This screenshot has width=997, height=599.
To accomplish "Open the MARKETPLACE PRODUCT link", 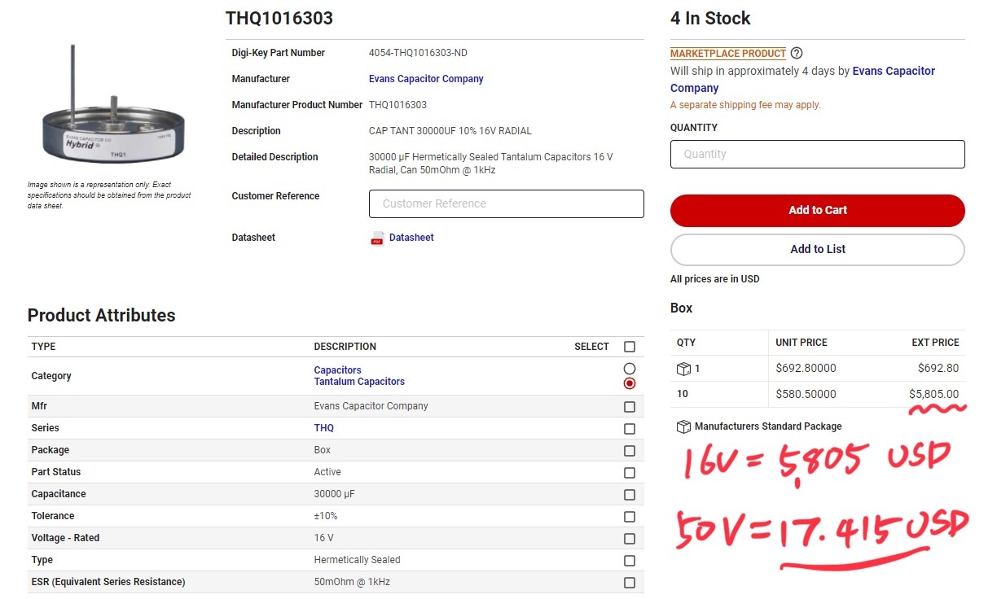I will [x=728, y=54].
